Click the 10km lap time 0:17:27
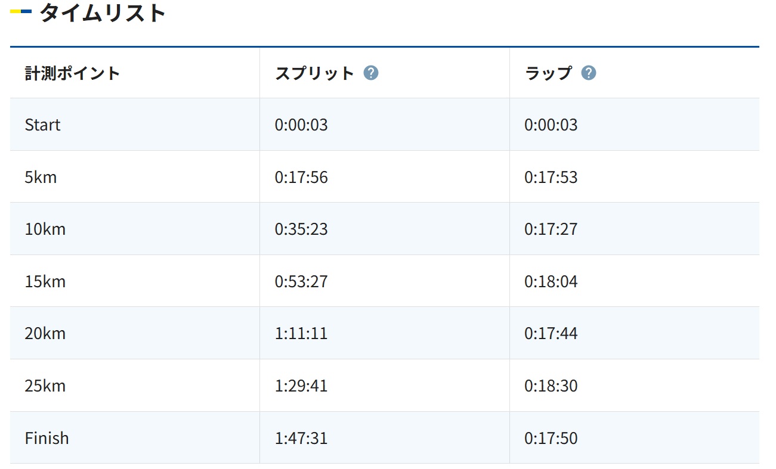776x469 pixels. tap(551, 229)
